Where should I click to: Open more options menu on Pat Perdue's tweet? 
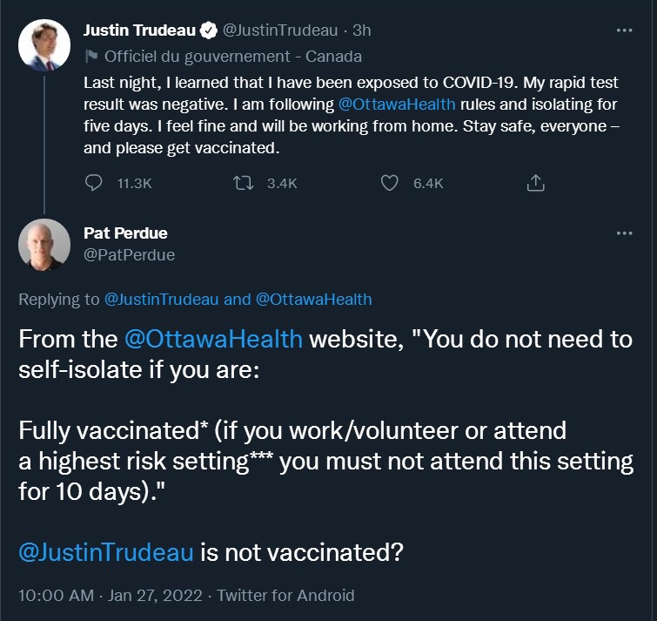(624, 233)
